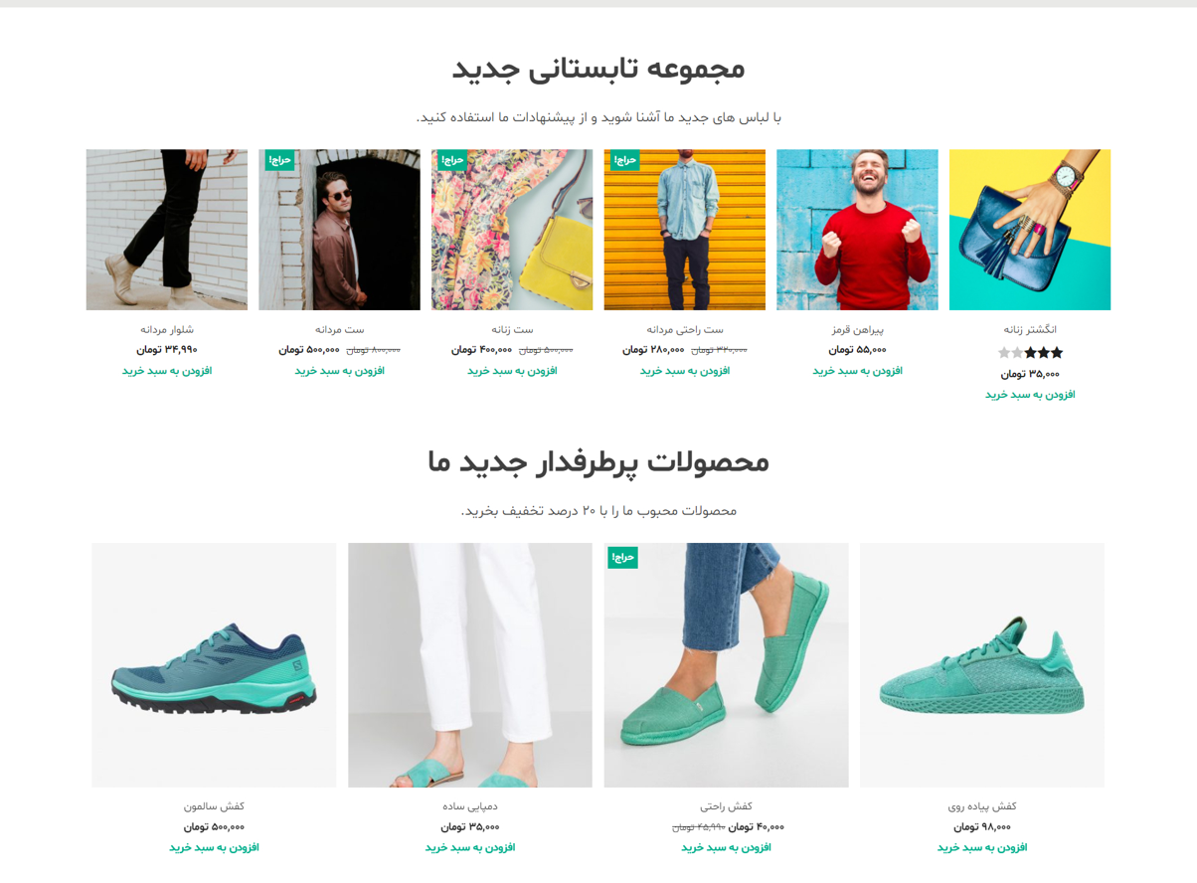Open the کفش سالمون trail shoe image

point(214,665)
